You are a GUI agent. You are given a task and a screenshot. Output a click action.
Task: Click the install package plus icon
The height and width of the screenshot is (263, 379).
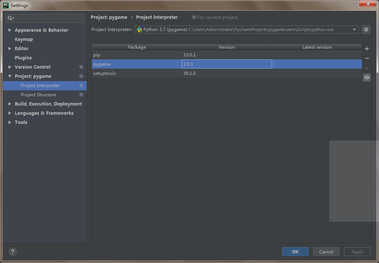point(366,48)
